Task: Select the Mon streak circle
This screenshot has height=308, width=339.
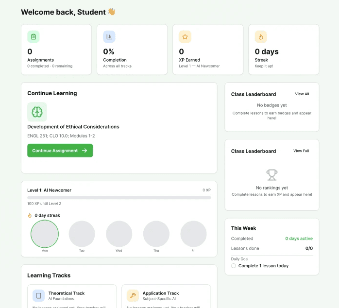Action: click(x=45, y=234)
